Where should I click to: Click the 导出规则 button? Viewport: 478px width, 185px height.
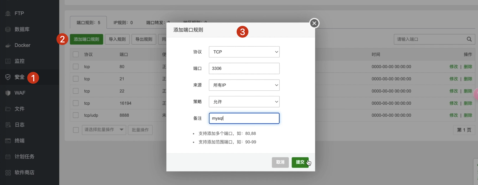pos(144,39)
